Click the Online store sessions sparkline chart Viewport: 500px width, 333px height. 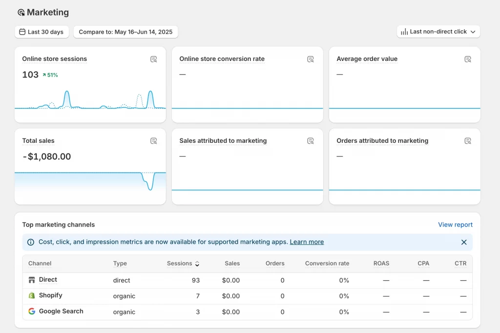(x=90, y=100)
